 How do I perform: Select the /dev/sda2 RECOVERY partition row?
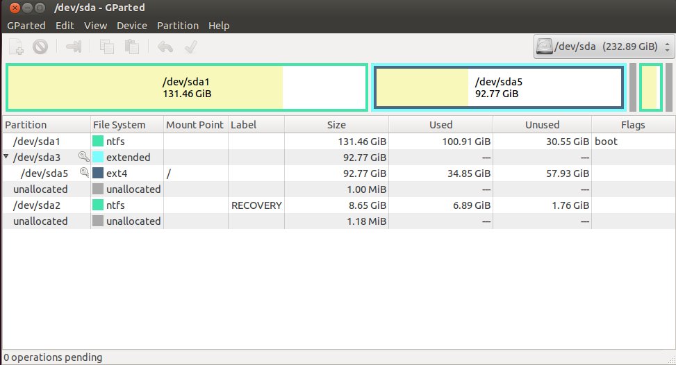coord(338,205)
